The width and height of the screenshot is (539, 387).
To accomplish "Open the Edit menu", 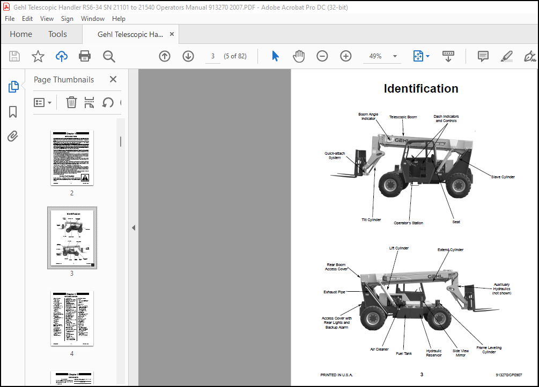I will pyautogui.click(x=27, y=19).
